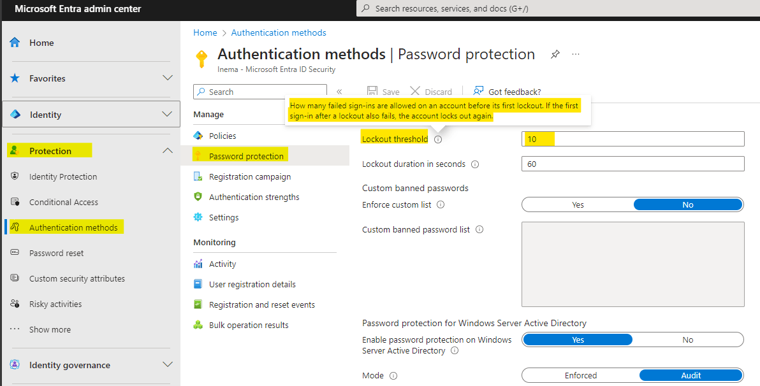Click the Search resources, services, and docs box

click(558, 8)
